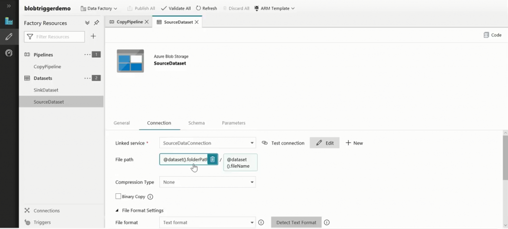Viewport: 508px width, 229px height.
Task: Select the Author pencil icon
Action: coord(9,37)
